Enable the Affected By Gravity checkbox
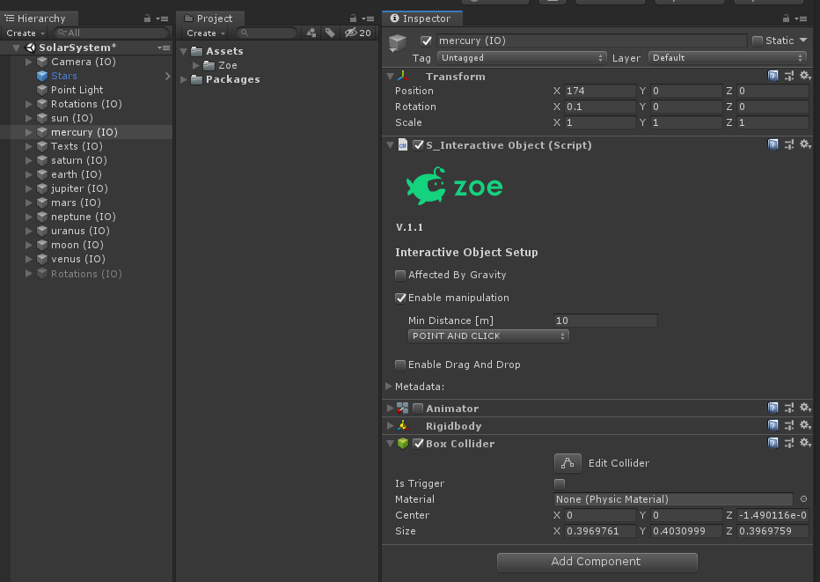The height and width of the screenshot is (582, 820). tap(400, 275)
